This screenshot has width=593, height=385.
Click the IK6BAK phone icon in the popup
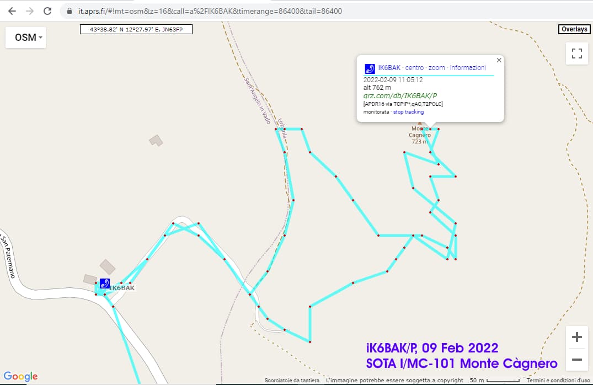click(370, 68)
